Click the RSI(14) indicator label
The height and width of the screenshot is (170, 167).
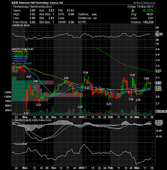pos(20,25)
